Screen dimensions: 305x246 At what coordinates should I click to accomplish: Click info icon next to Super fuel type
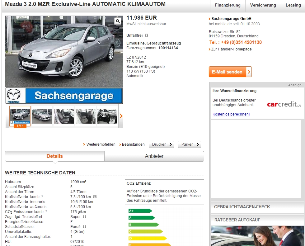(x=85, y=216)
